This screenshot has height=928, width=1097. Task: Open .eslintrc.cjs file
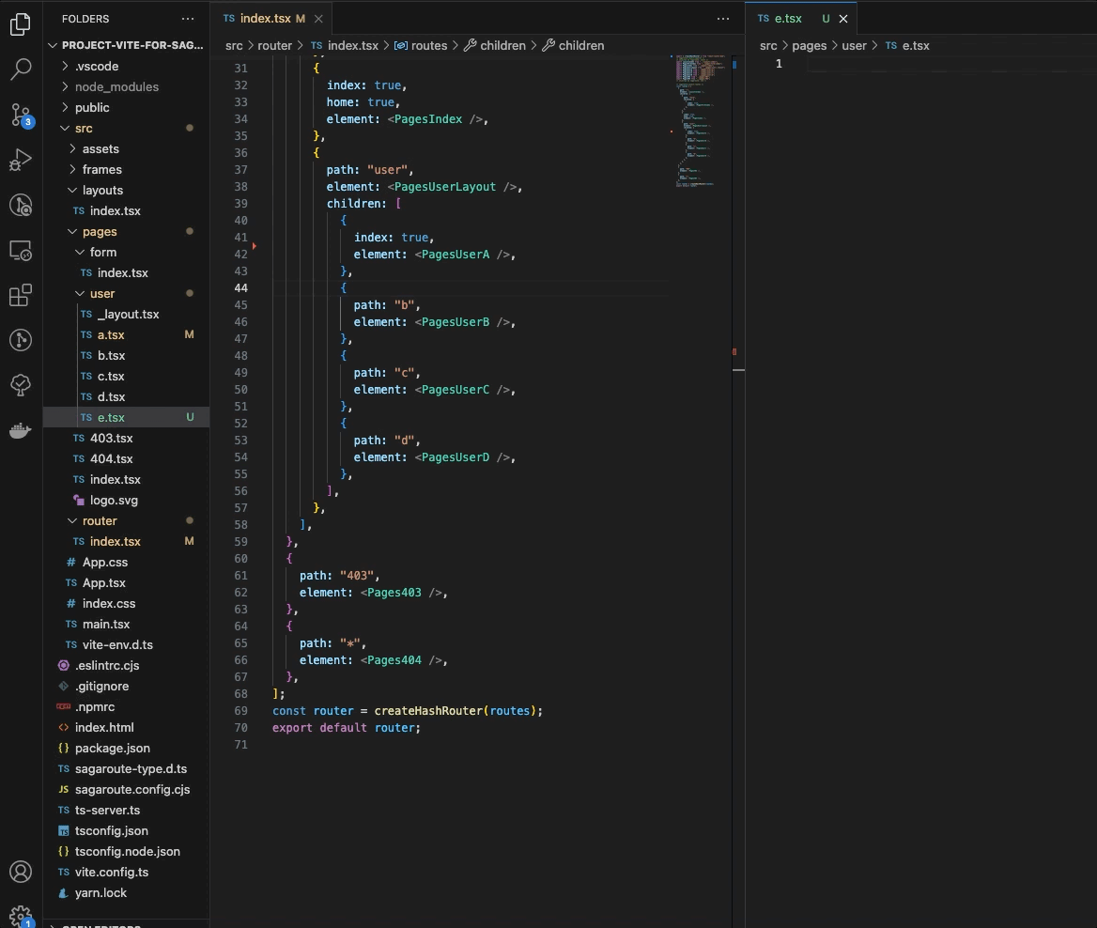[126, 666]
